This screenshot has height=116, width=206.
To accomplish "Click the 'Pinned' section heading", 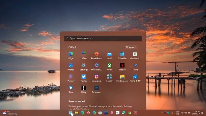I will click(72, 47).
